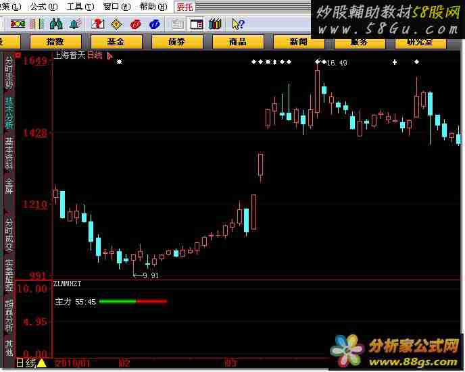This screenshot has width=465, height=372.
Task: Click the alarm bell alert icon
Action: pyautogui.click(x=75, y=24)
